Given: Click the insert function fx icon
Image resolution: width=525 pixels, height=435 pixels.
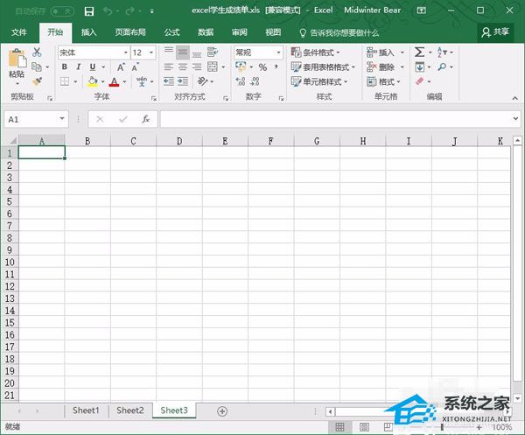Looking at the screenshot, I should [145, 118].
